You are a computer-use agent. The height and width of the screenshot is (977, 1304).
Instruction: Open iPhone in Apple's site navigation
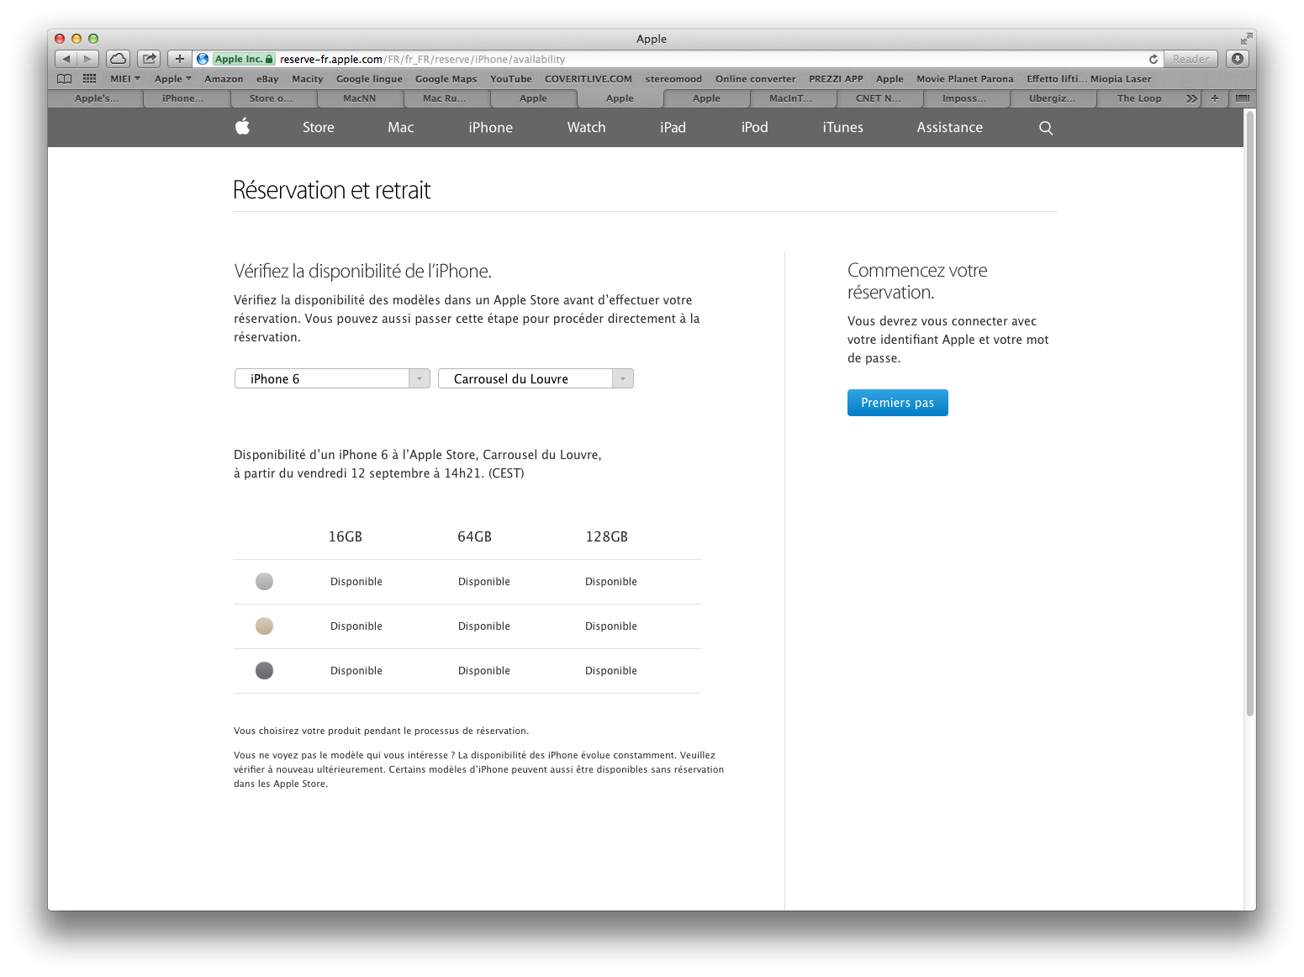[491, 127]
